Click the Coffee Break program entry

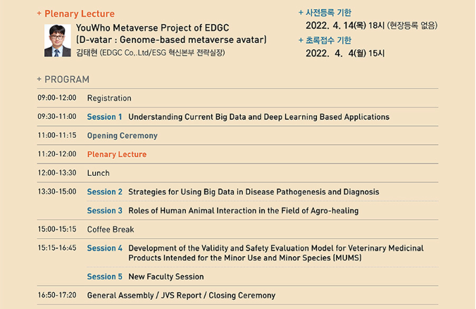111,229
